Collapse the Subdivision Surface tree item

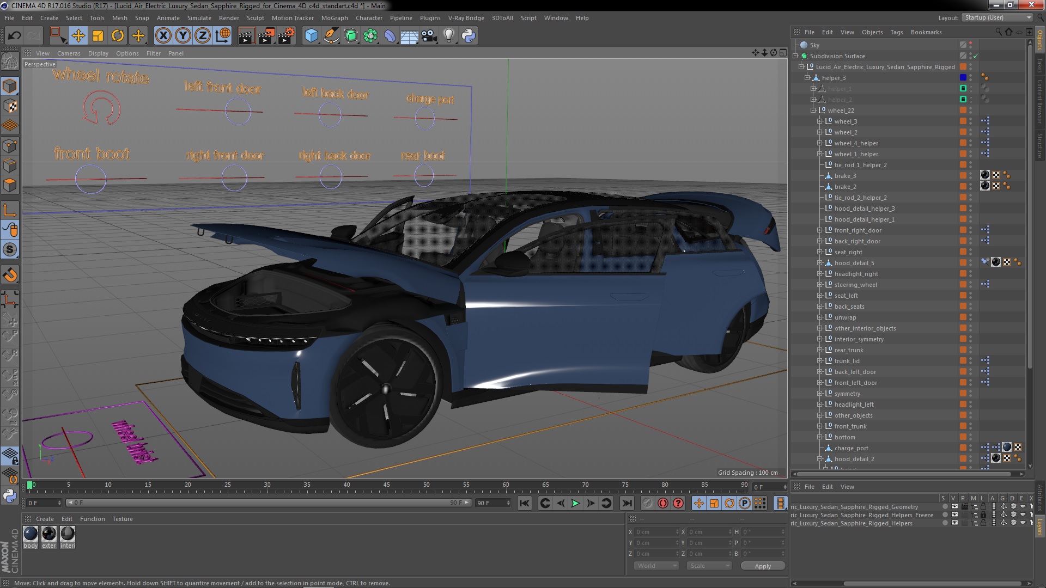[x=795, y=56]
